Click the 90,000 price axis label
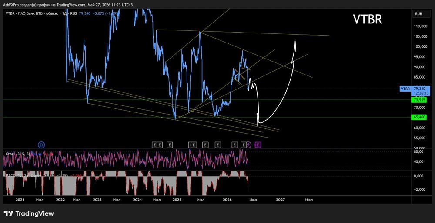This screenshot has width=435, height=223. point(420,67)
